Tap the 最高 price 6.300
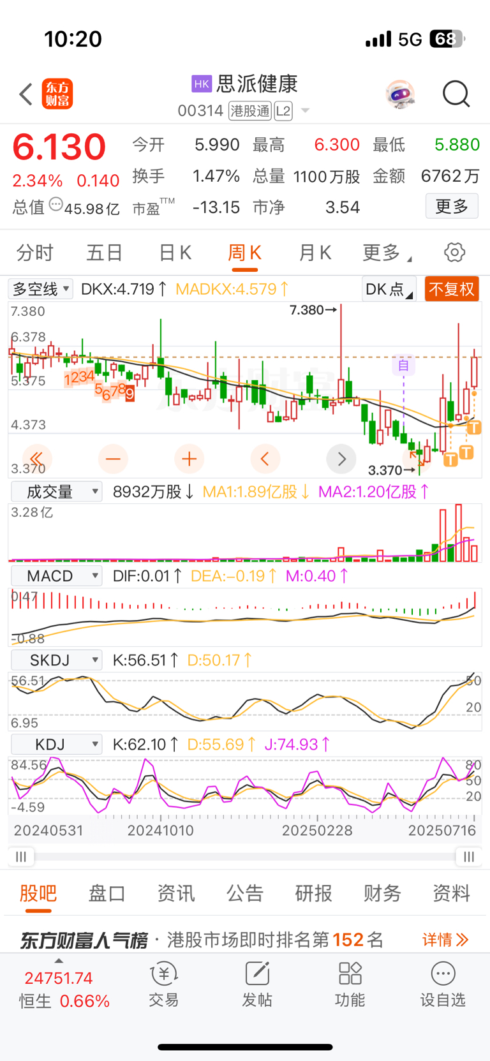Screen dimensions: 490x1061 click(x=337, y=145)
